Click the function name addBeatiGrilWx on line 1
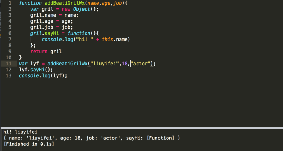 pyautogui.click(x=65, y=3)
